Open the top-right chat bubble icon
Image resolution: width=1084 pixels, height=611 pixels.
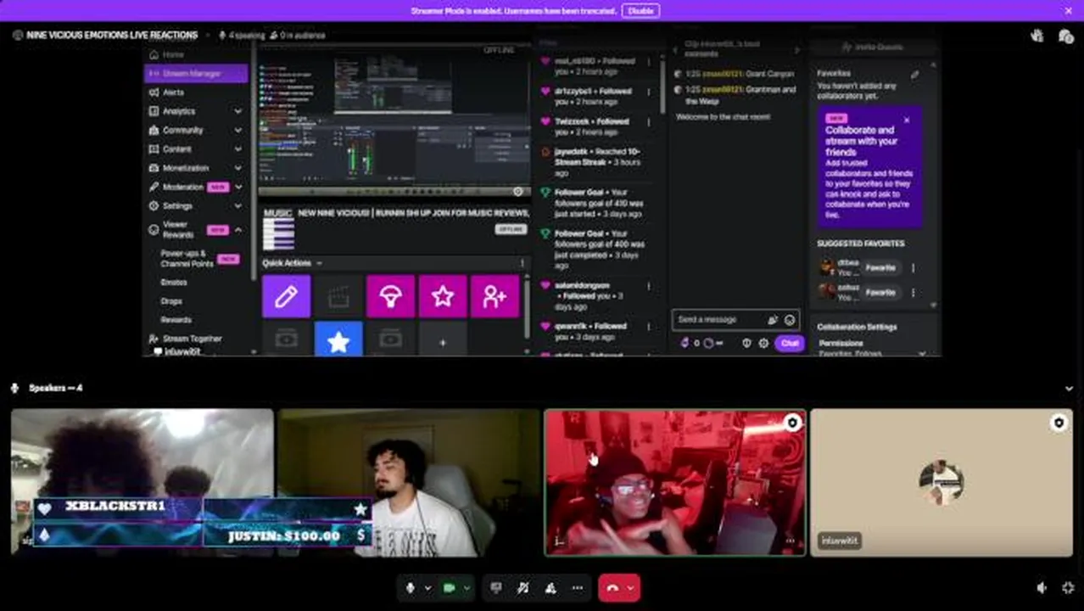[1065, 36]
